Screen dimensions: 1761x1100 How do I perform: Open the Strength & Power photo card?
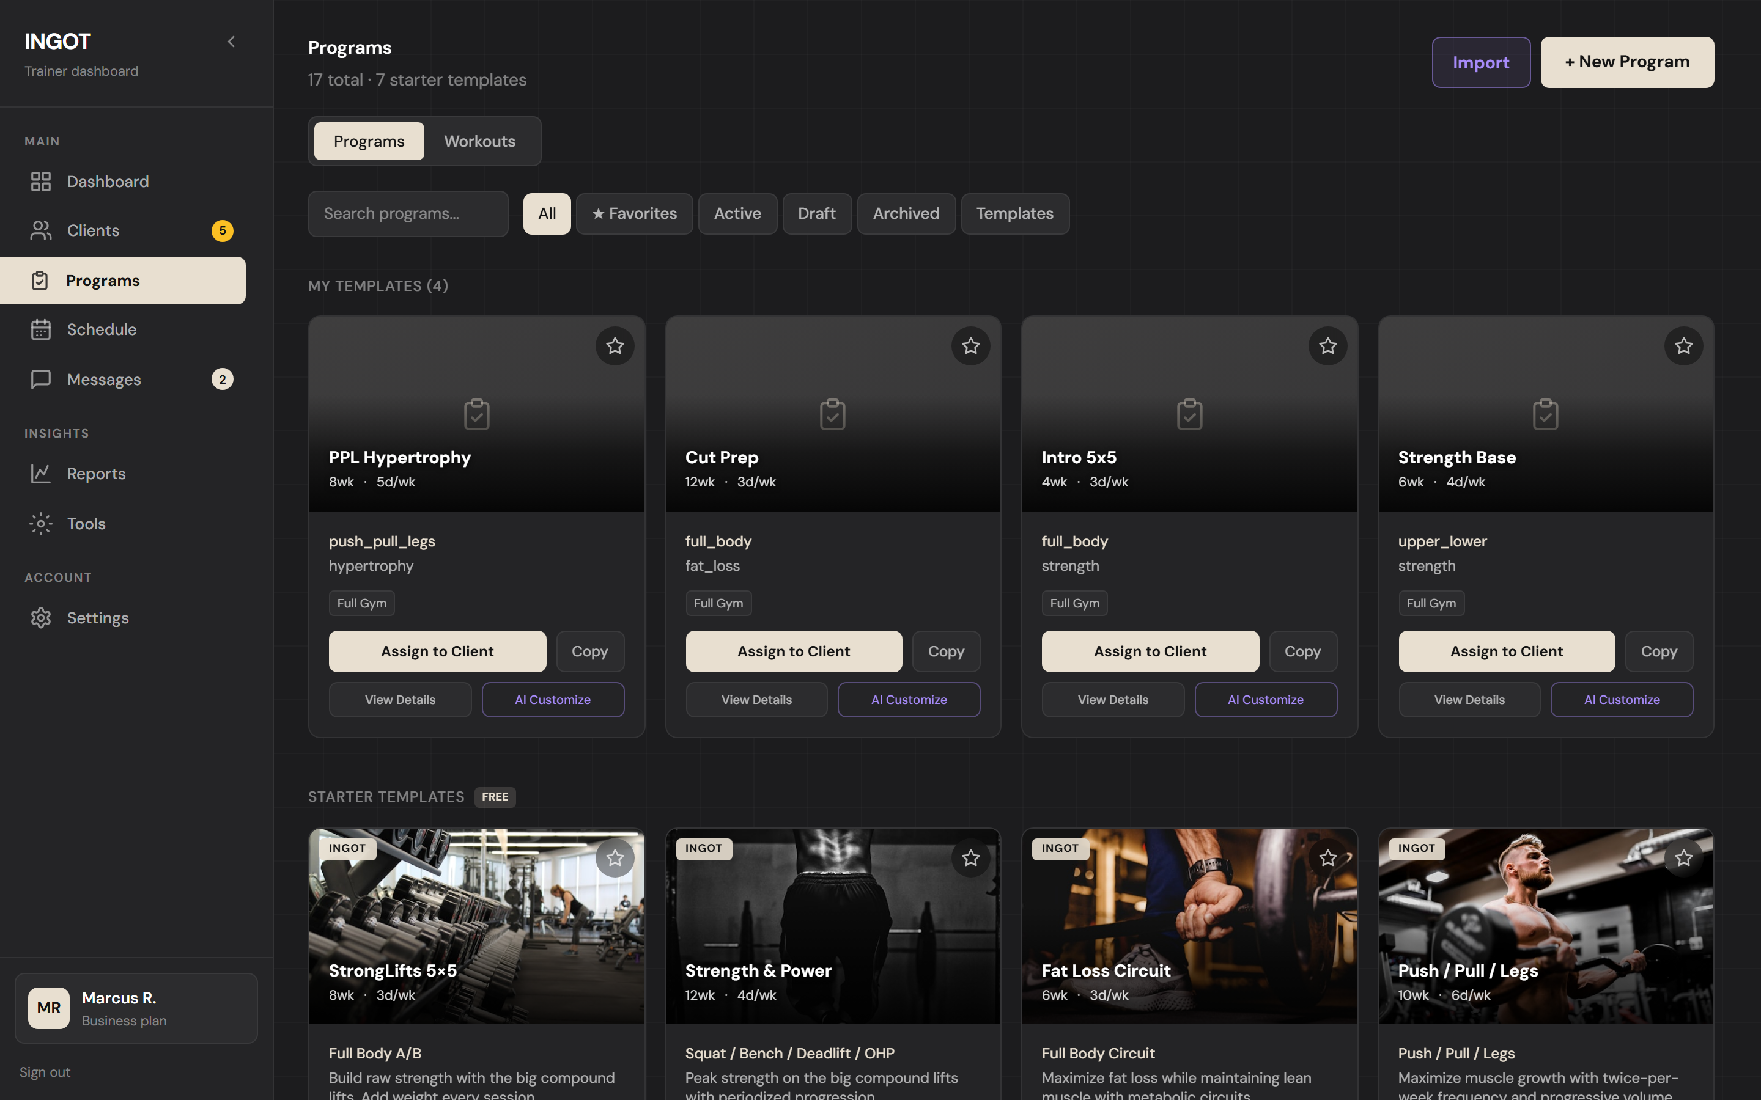833,926
